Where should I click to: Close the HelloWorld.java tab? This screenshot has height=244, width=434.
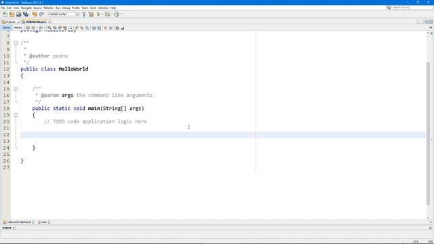(50, 22)
